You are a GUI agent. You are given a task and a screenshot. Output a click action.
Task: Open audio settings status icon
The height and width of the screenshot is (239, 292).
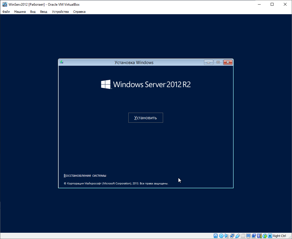pyautogui.click(x=227, y=236)
